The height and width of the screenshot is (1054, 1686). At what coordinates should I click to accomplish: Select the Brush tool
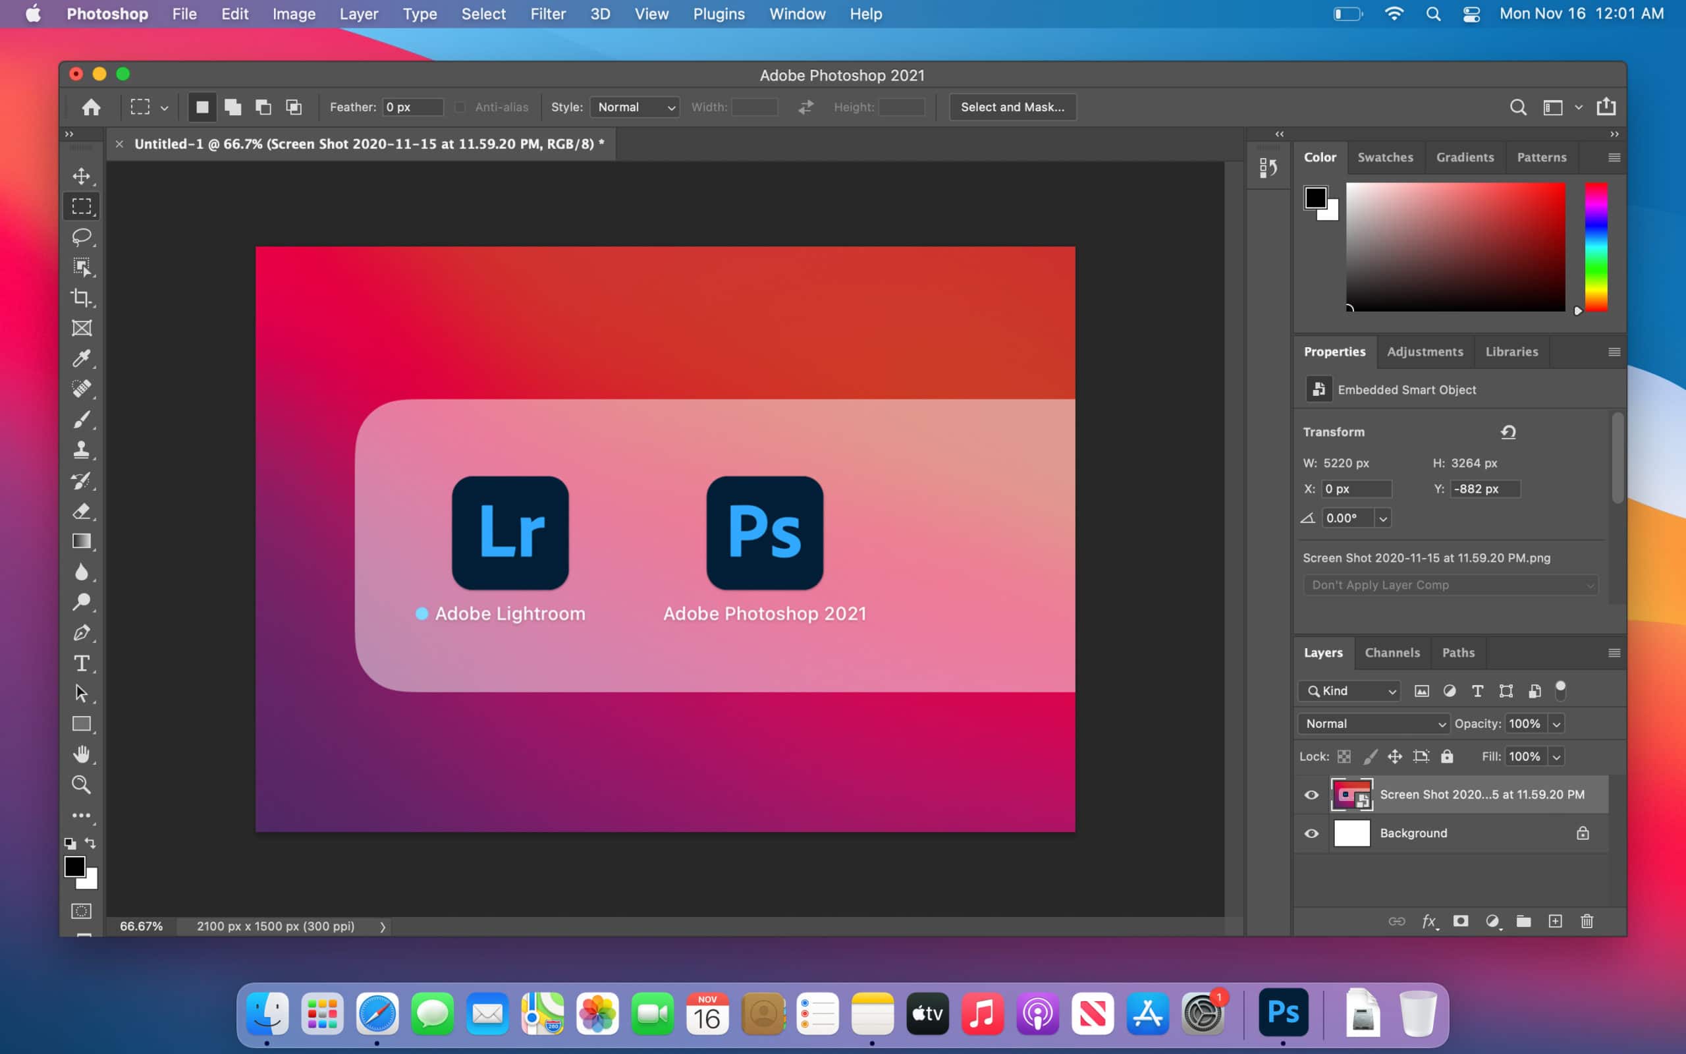(82, 419)
